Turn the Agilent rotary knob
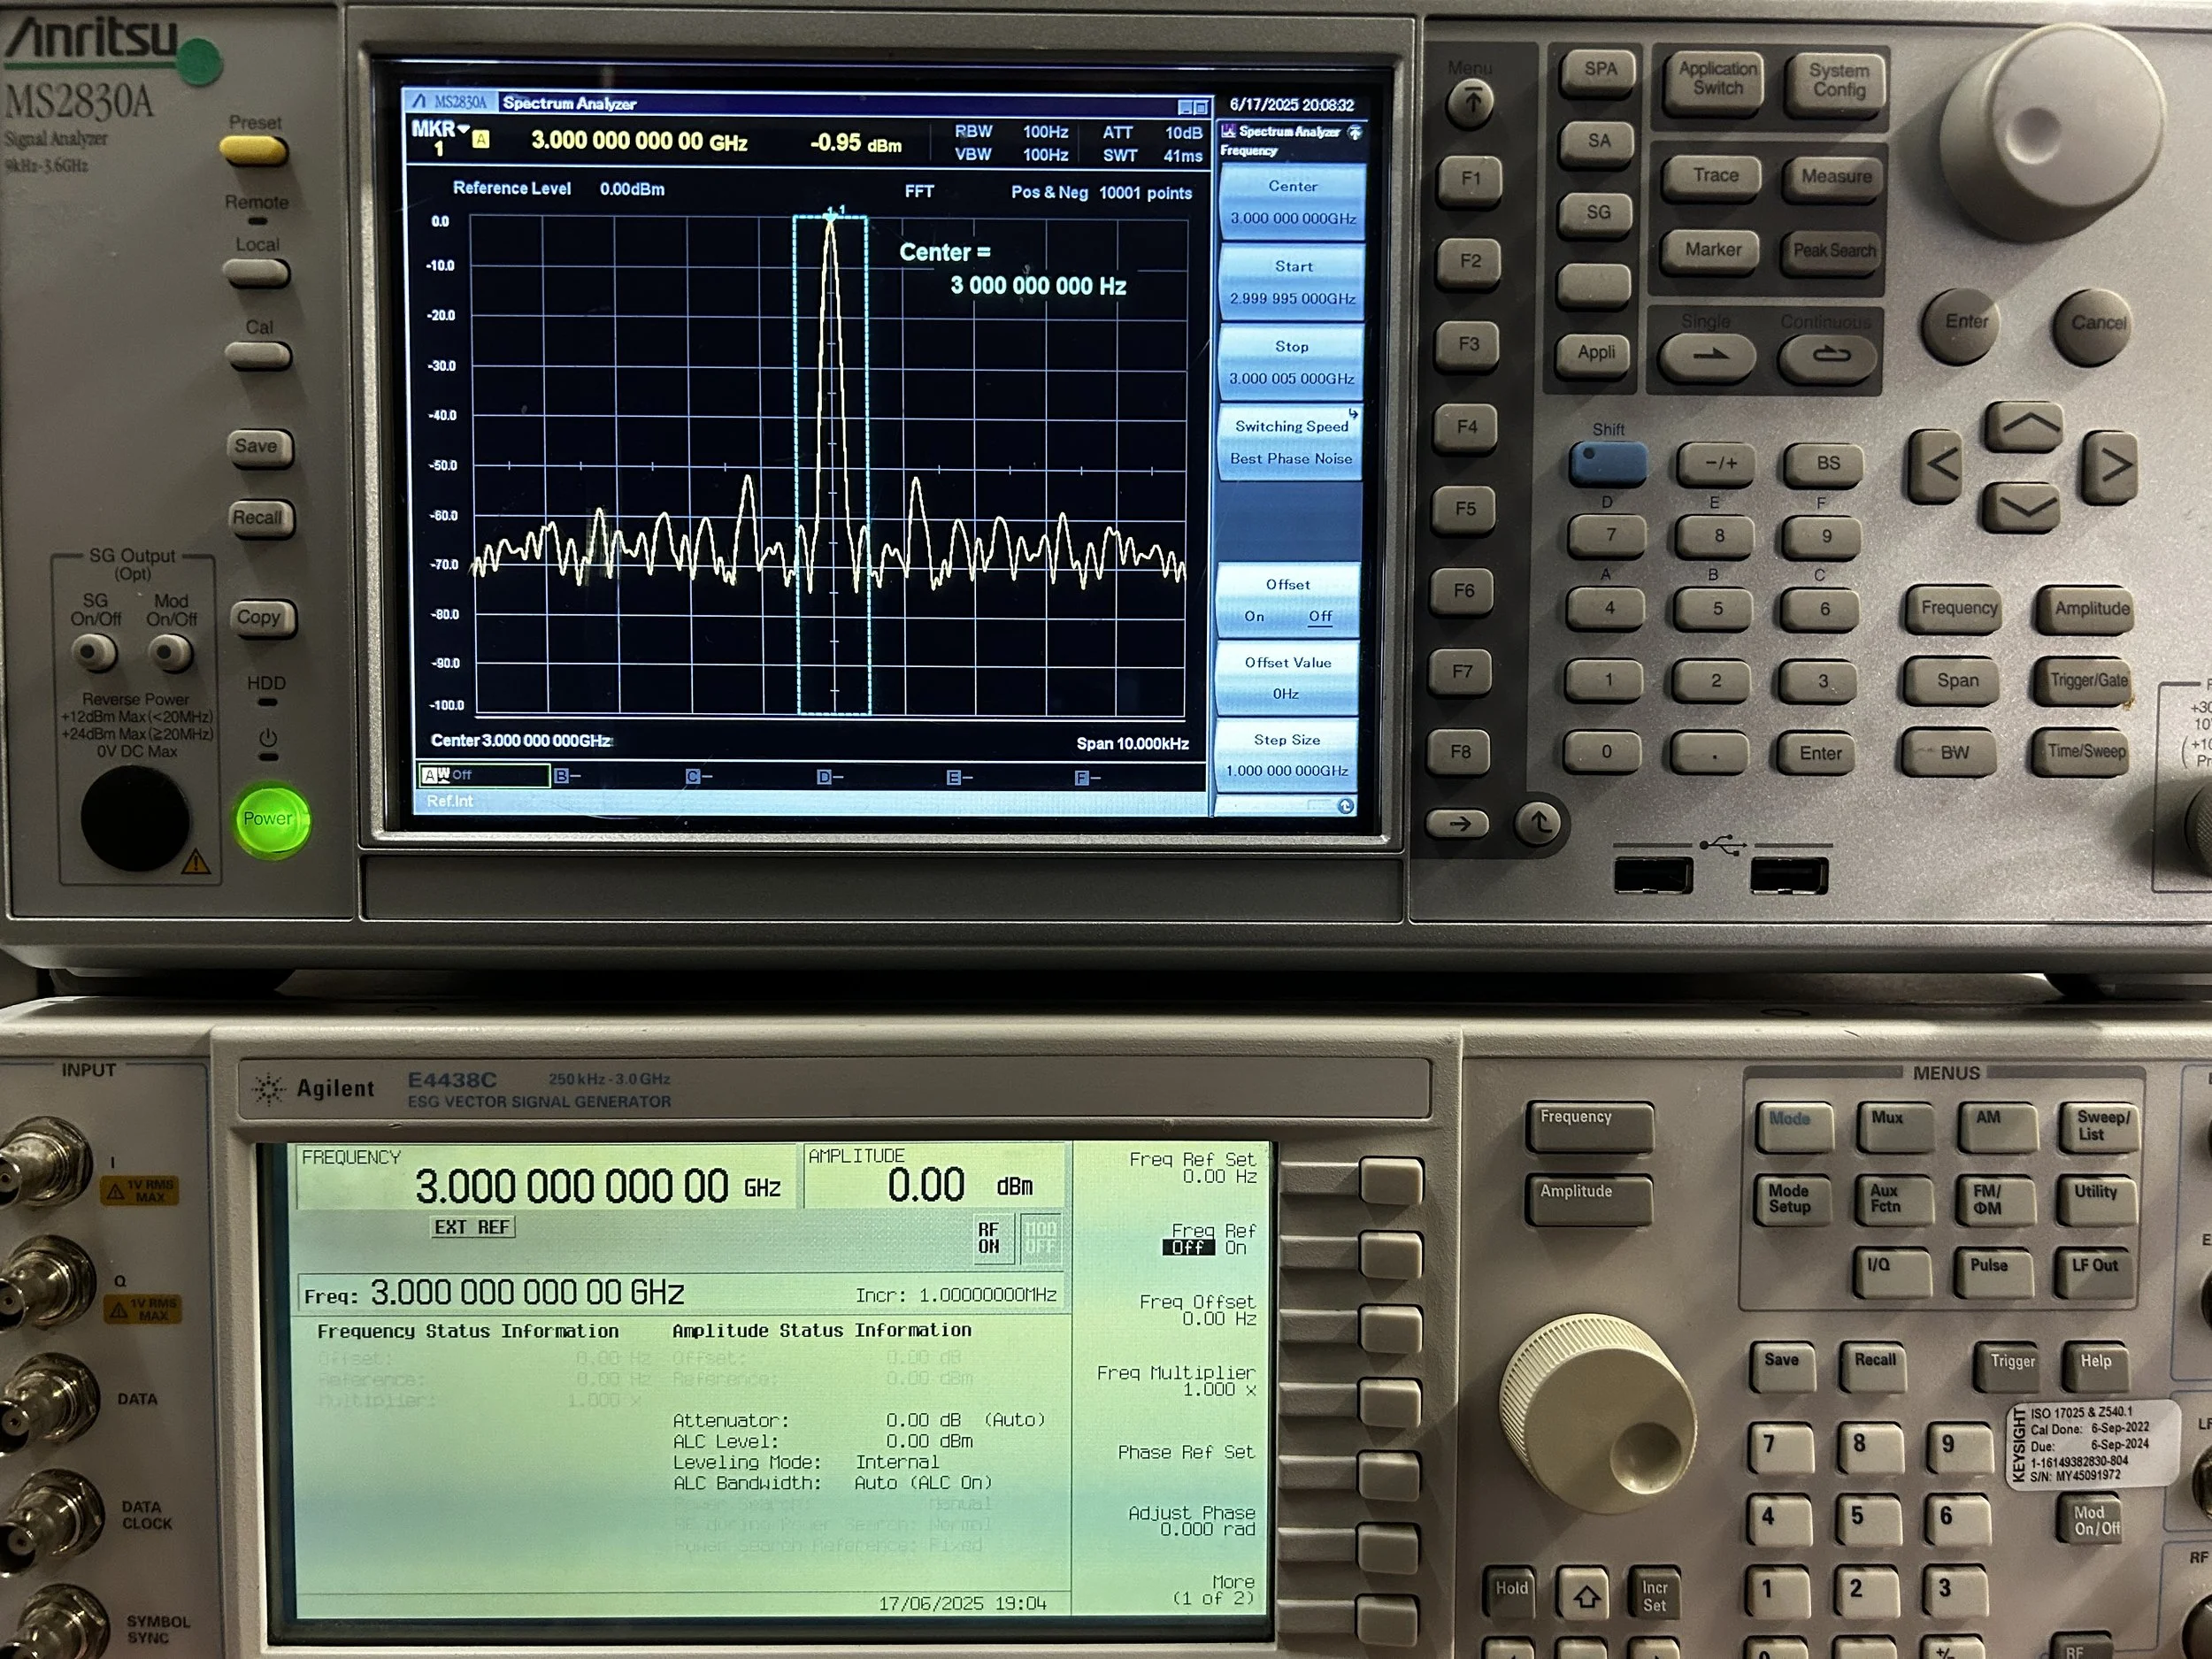The image size is (2212, 1659). click(1597, 1411)
